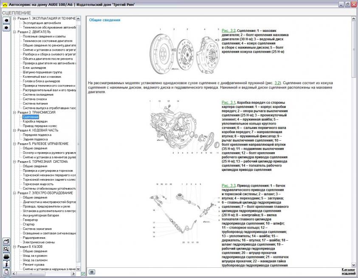Image resolution: width=358 pixels, height=278 pixels.
Task: Collapse Раздел 5. РУЛЕВОЕ УПРАВЛЕНИЕ node
Action: (x=14, y=144)
